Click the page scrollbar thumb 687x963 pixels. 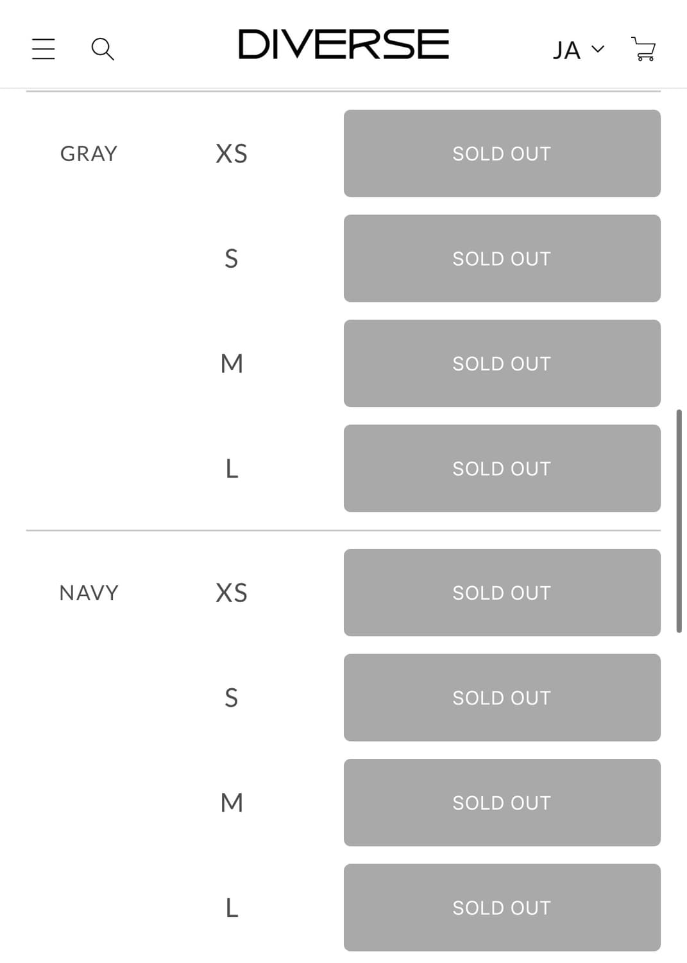(x=679, y=520)
